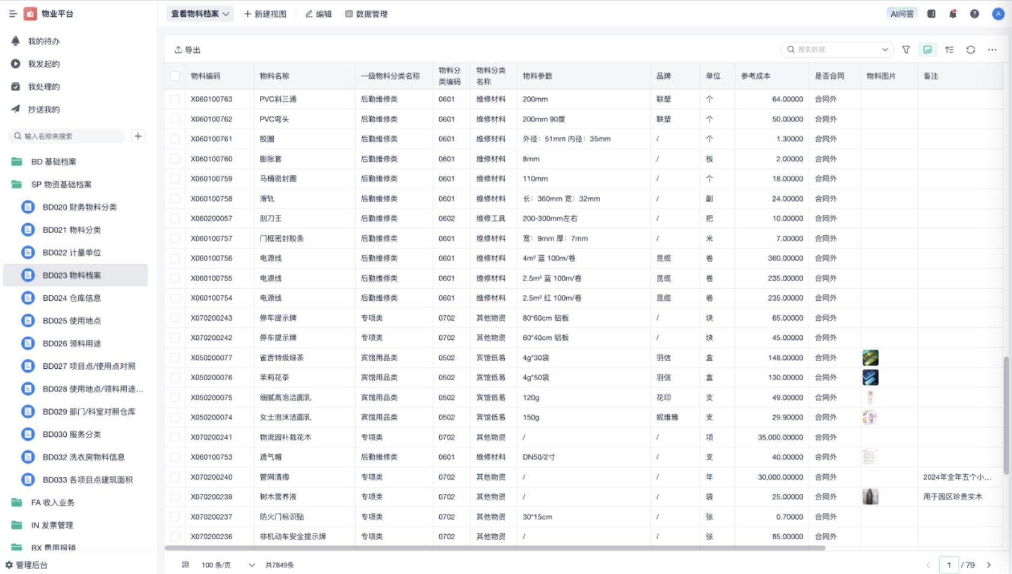Select all rows with header checkbox
This screenshot has height=574, width=1012.
pyautogui.click(x=175, y=76)
